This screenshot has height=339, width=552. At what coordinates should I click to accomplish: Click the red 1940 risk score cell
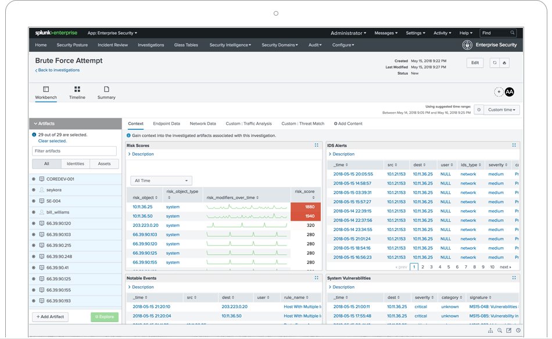[306, 216]
